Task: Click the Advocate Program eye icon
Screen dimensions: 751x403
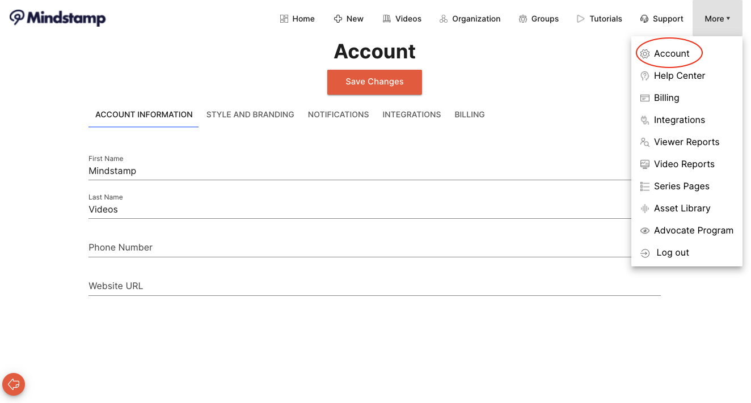Action: 645,230
